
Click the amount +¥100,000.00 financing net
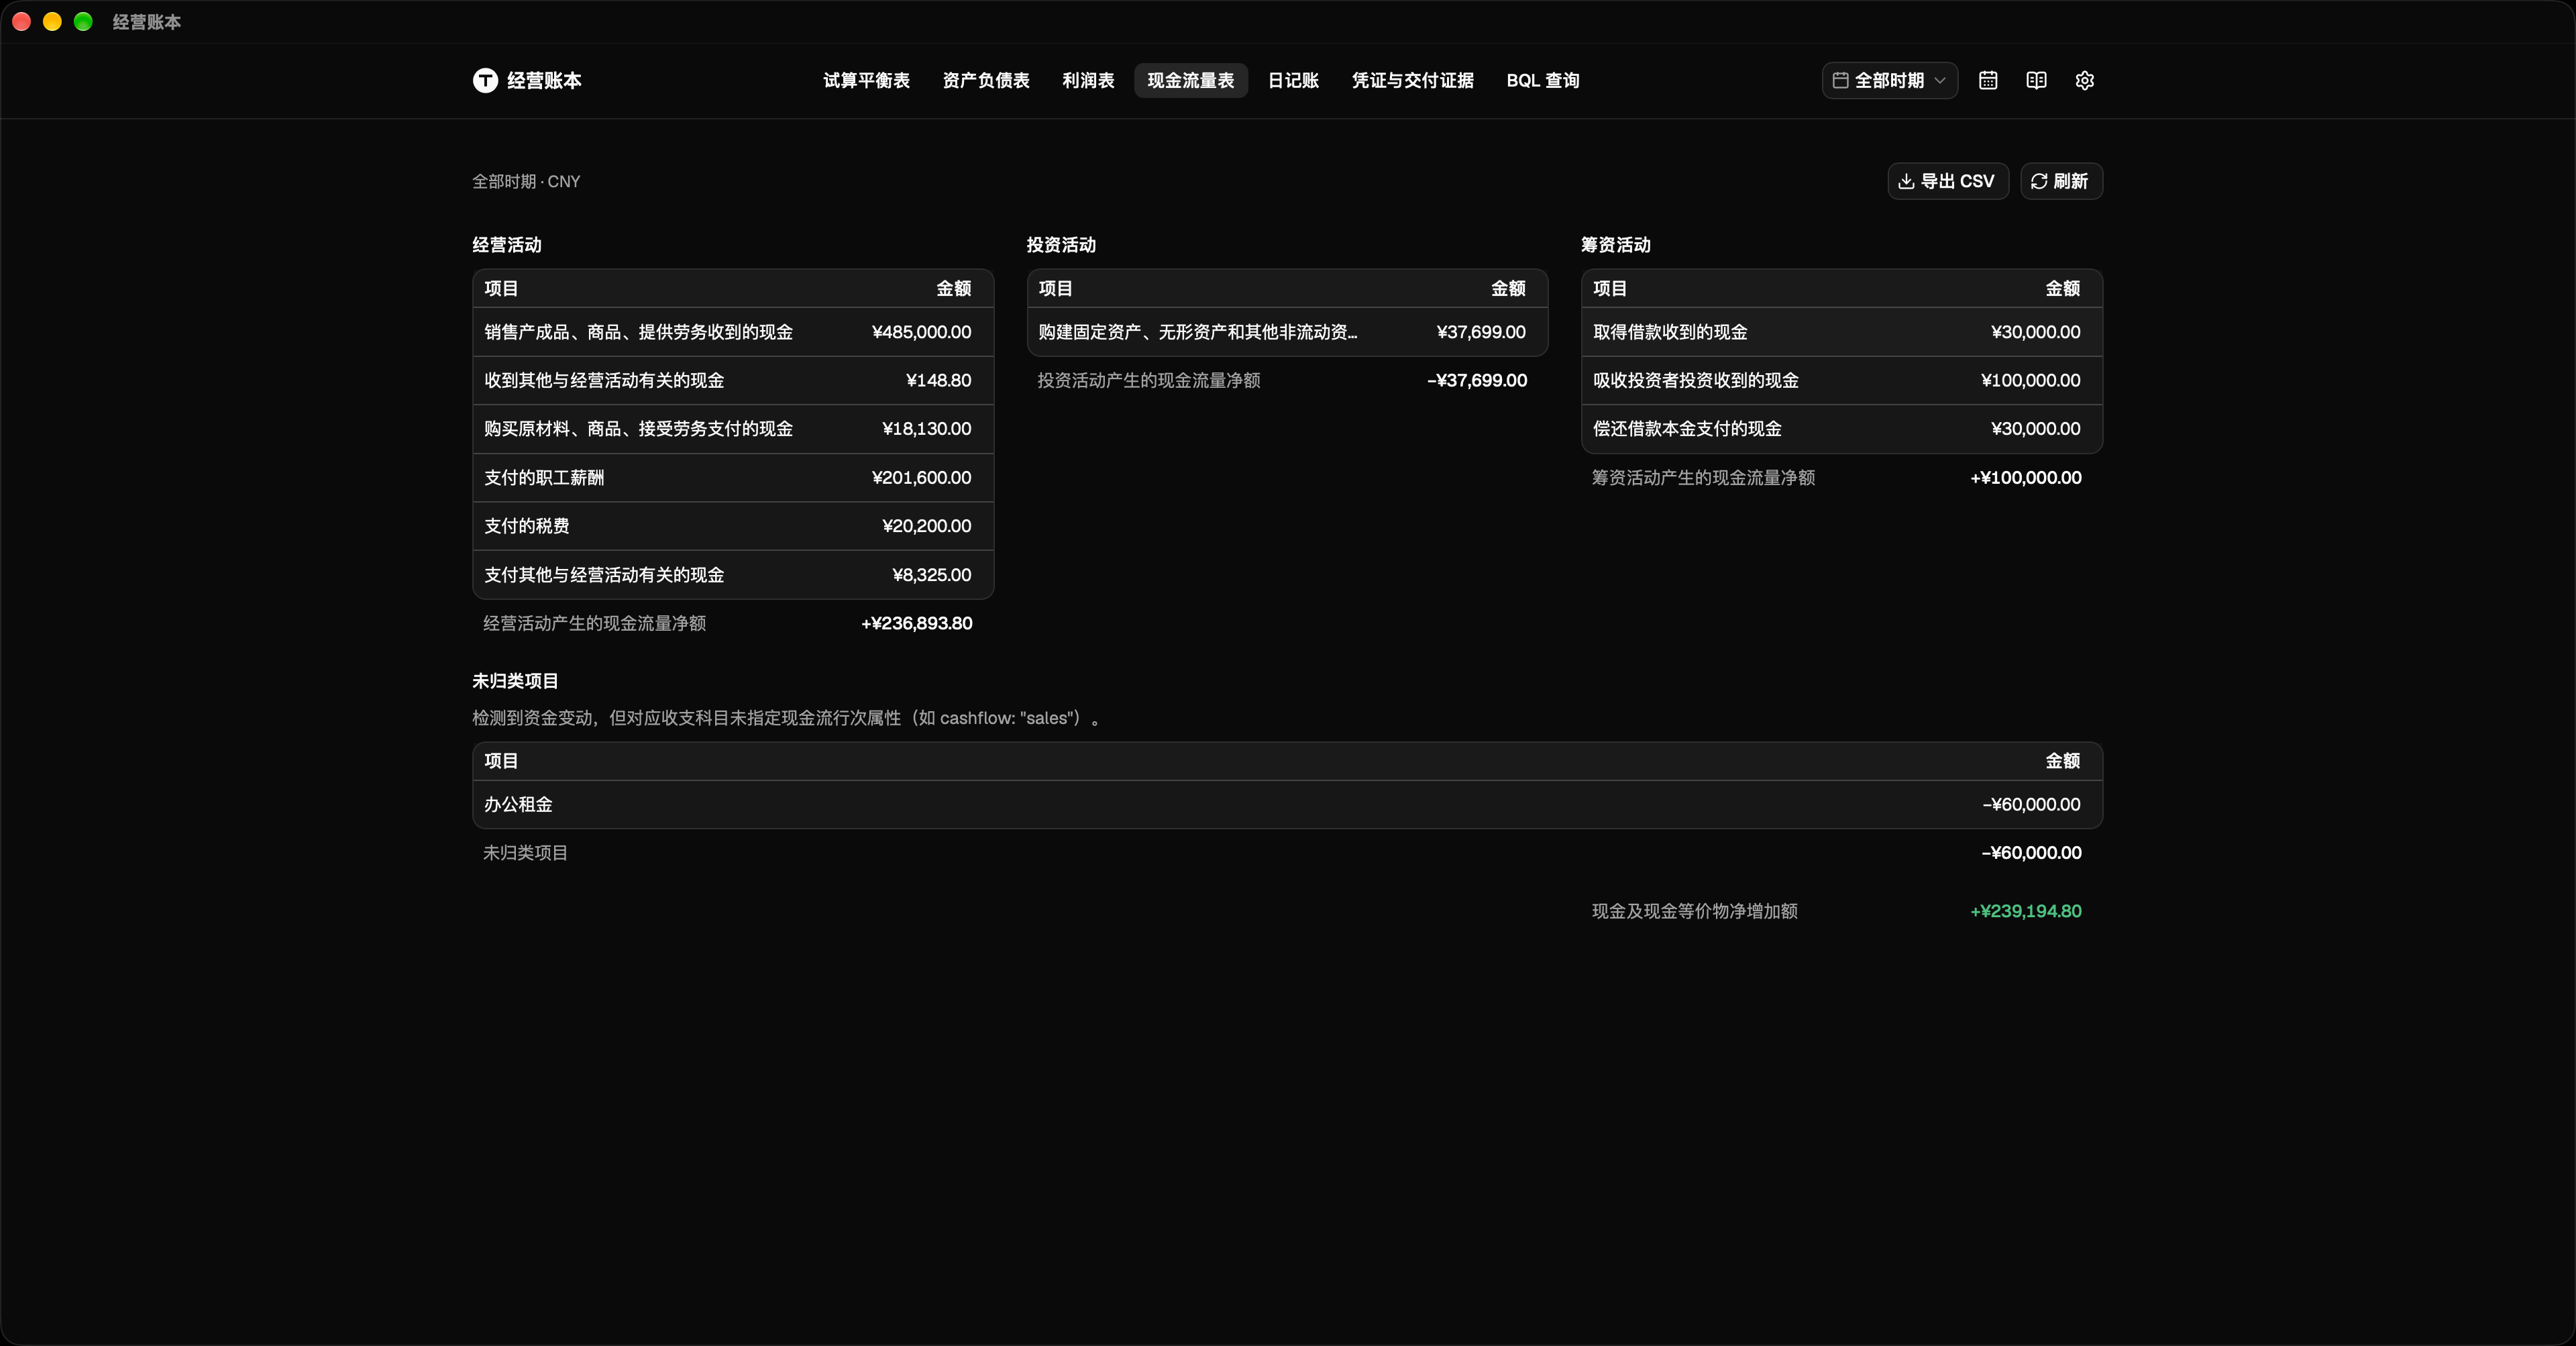click(2026, 478)
